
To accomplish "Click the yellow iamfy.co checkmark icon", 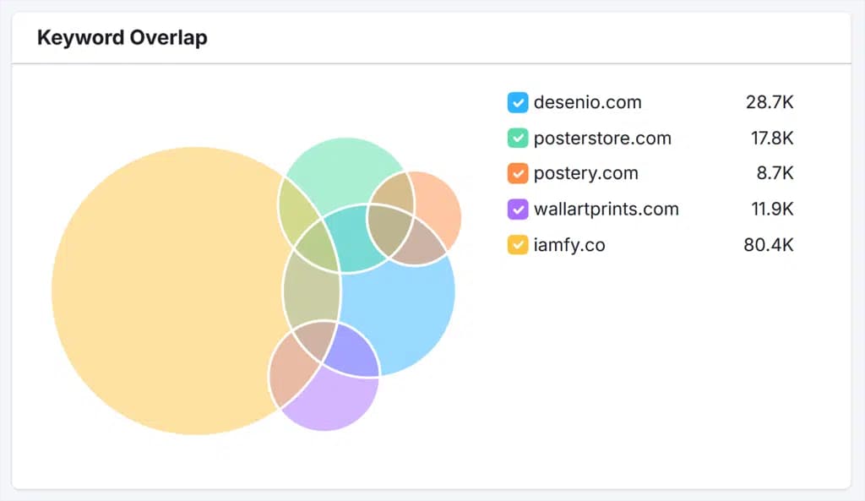I will tap(517, 244).
